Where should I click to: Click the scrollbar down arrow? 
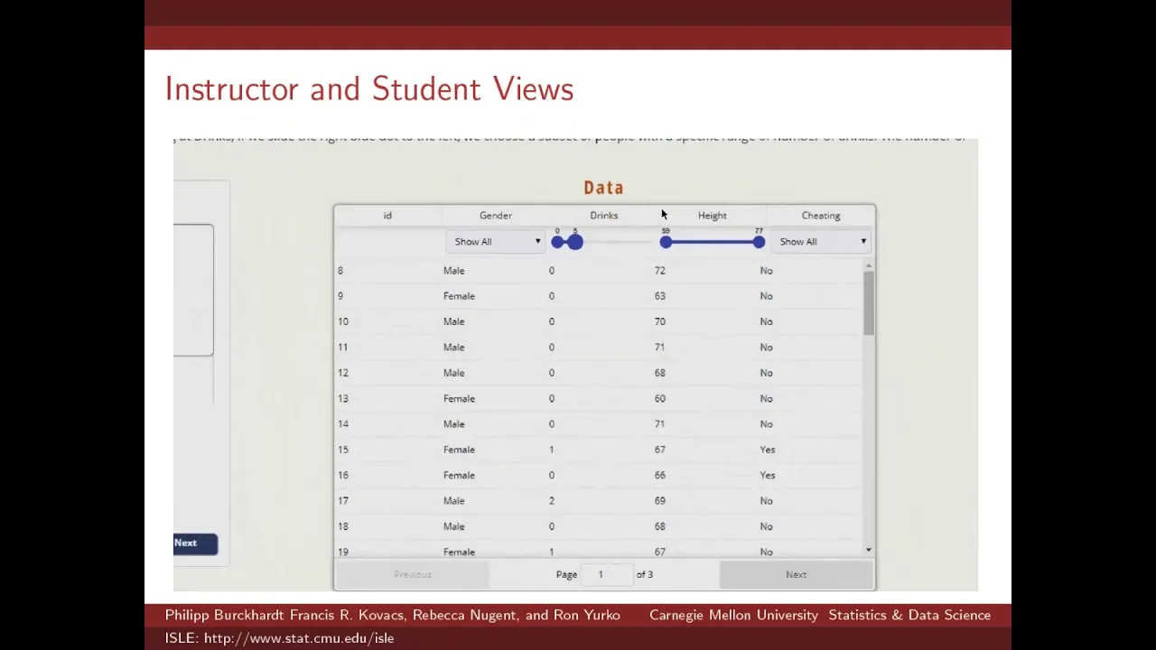point(869,550)
